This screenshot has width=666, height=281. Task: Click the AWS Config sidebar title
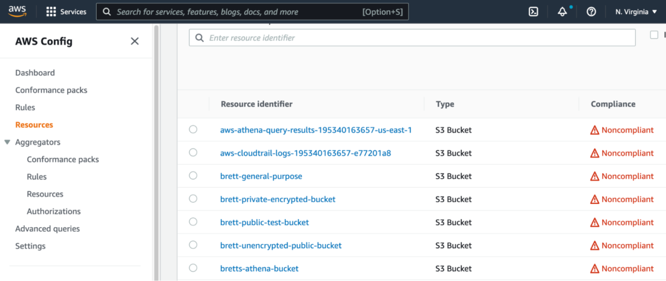44,41
